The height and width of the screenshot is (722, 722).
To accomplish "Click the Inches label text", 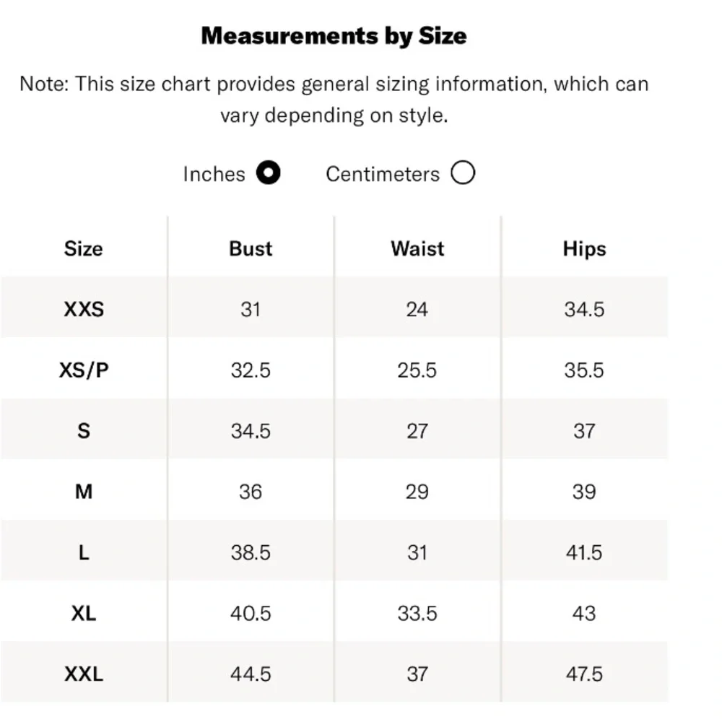I will (214, 175).
